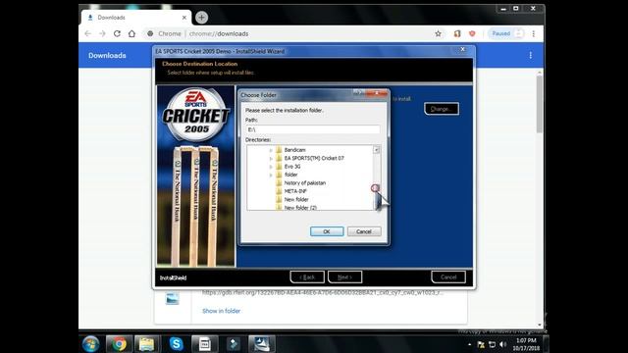This screenshot has height=353, width=628.
Task: Click the taskbar clock
Action: (x=526, y=344)
